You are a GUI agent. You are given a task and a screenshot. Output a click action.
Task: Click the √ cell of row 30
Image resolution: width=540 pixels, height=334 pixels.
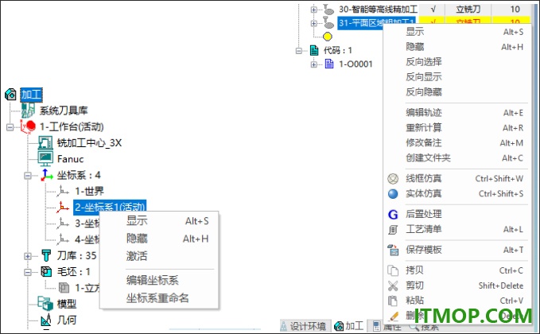tap(433, 10)
